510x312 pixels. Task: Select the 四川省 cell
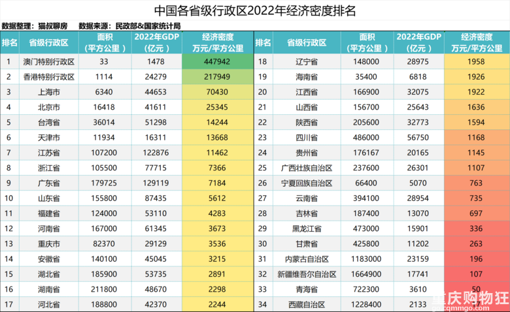tap(307, 138)
